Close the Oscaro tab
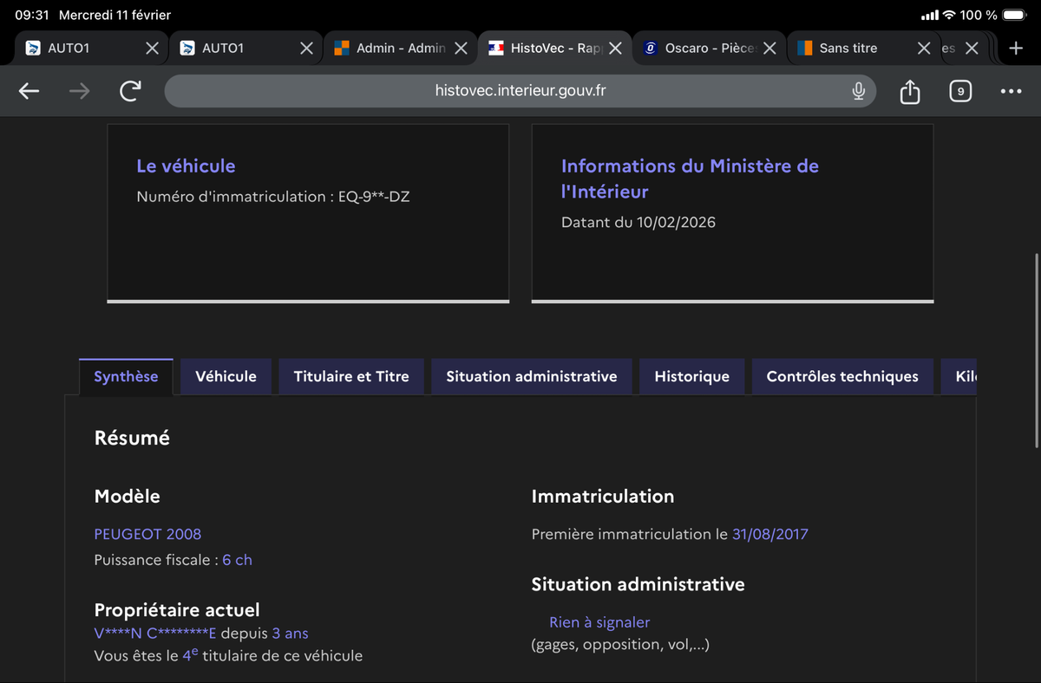The width and height of the screenshot is (1041, 683). pos(769,49)
